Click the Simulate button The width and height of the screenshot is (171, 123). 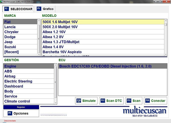[x=86, y=101]
